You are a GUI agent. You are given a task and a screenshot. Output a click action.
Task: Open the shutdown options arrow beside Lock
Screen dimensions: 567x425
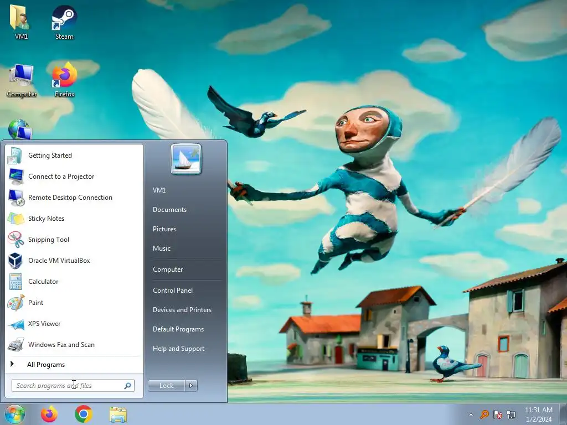click(x=191, y=386)
